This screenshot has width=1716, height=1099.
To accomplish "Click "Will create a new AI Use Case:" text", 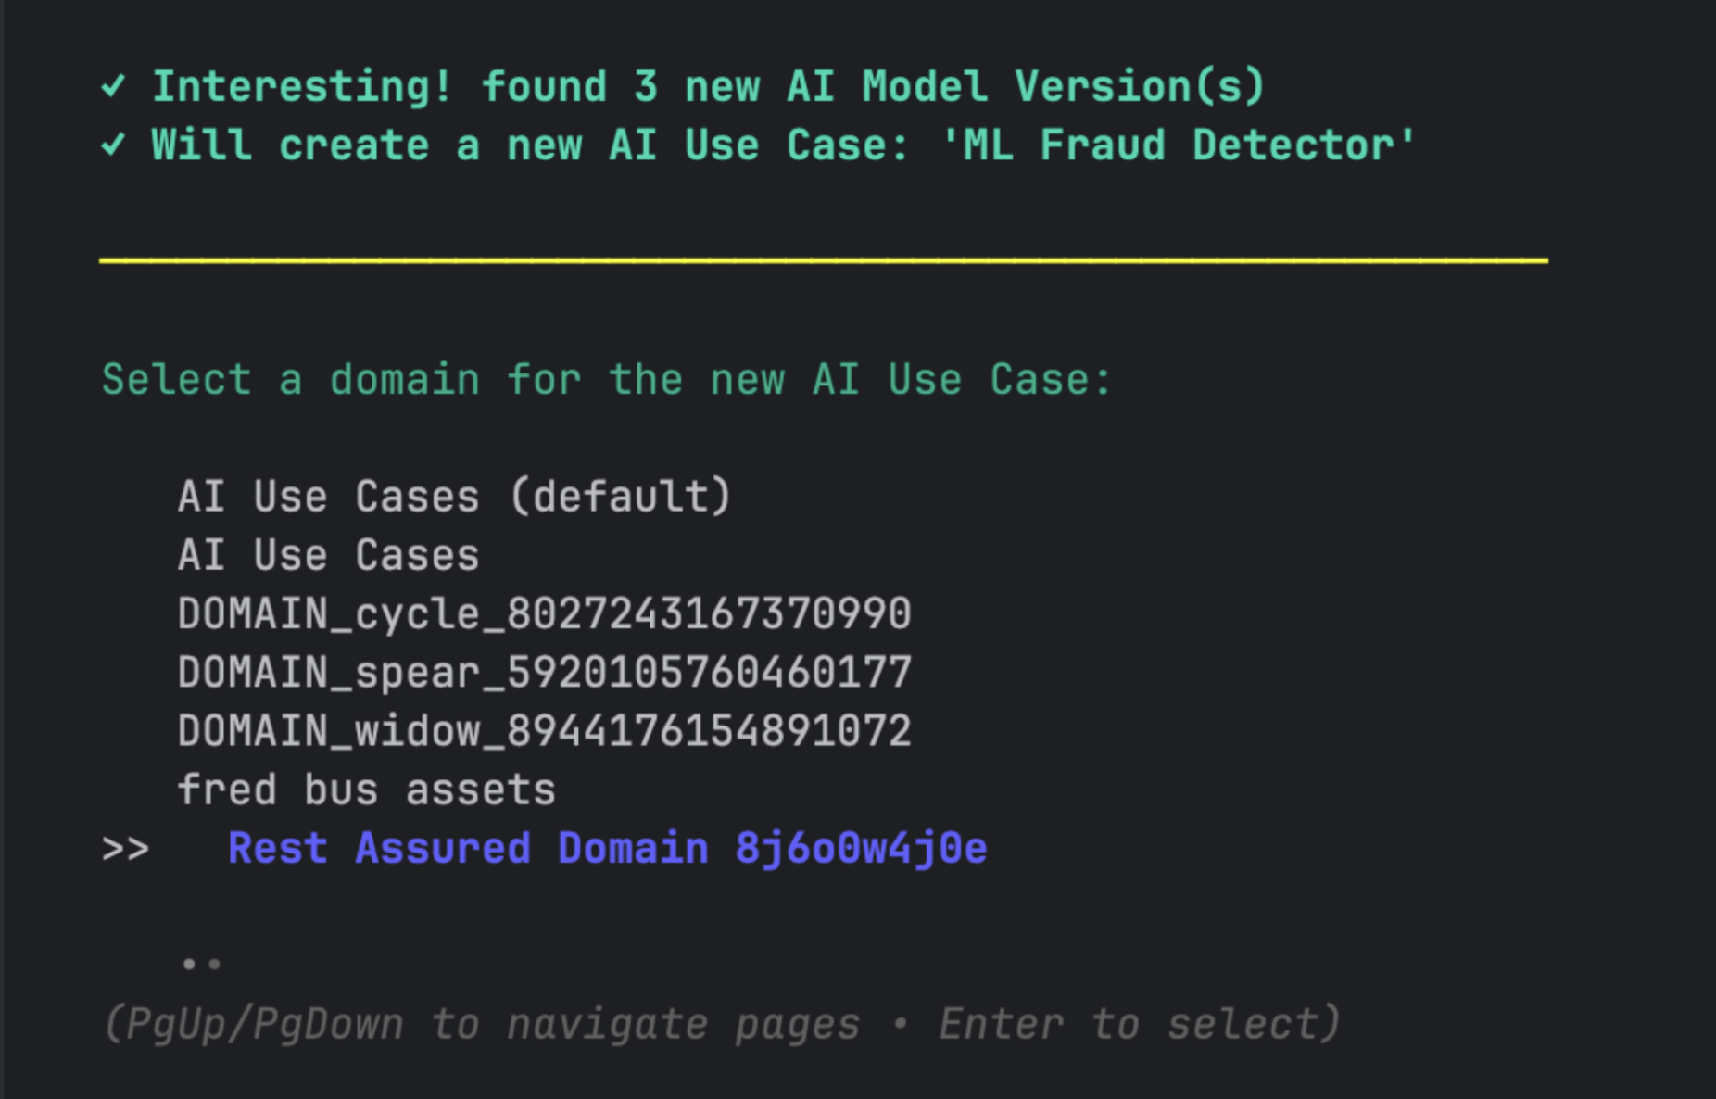I will click(530, 145).
